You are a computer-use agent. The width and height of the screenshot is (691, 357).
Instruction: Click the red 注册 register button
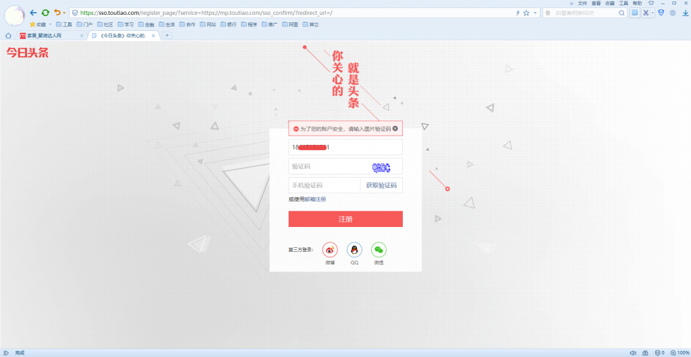pyautogui.click(x=345, y=219)
